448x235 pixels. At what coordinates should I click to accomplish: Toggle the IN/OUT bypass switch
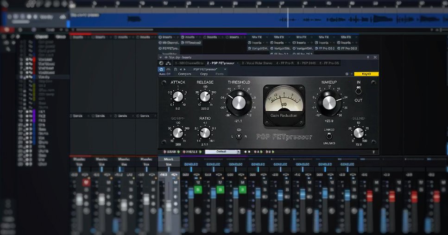pyautogui.click(x=358, y=90)
